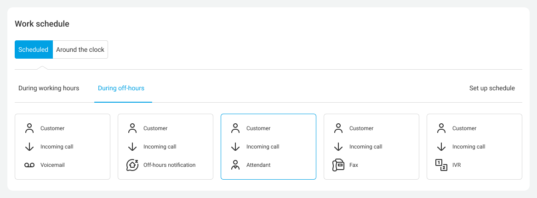This screenshot has height=198, width=537.
Task: Choose the Fax machine icon
Action: pos(338,165)
